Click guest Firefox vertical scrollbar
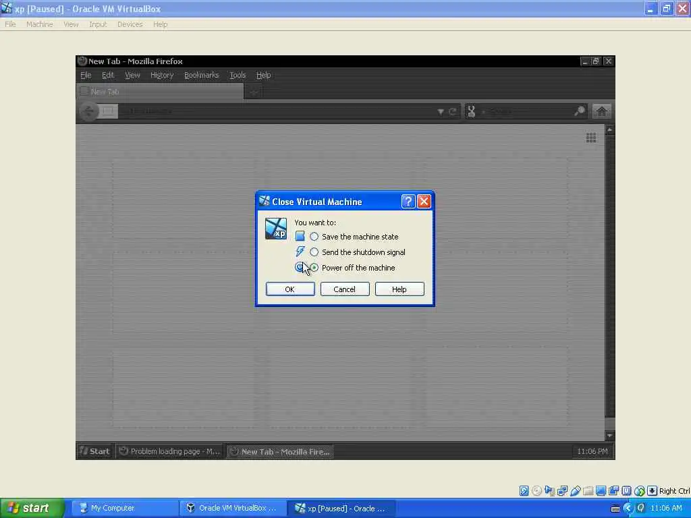691x518 pixels. pos(609,283)
